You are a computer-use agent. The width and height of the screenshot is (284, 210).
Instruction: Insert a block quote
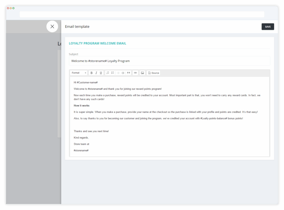(128, 73)
